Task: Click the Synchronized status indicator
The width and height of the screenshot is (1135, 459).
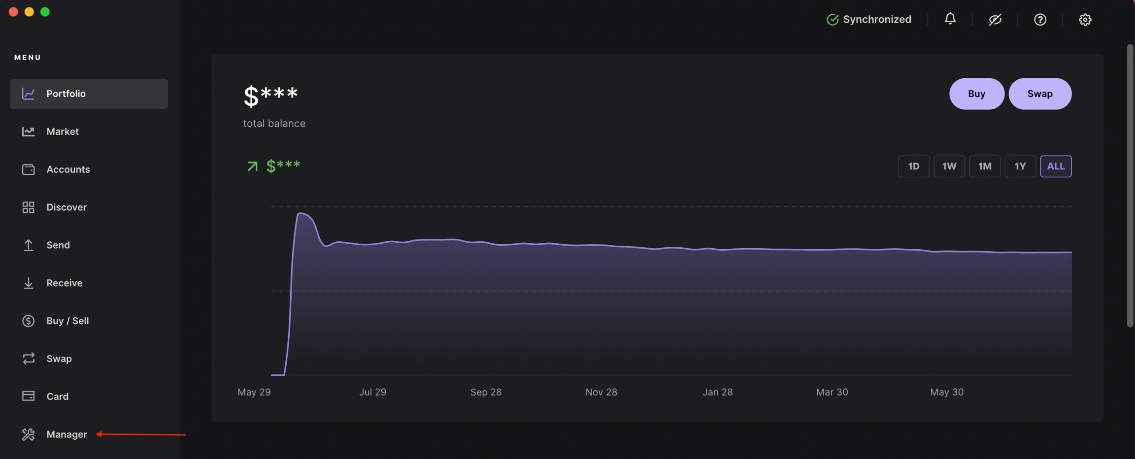Action: (868, 19)
